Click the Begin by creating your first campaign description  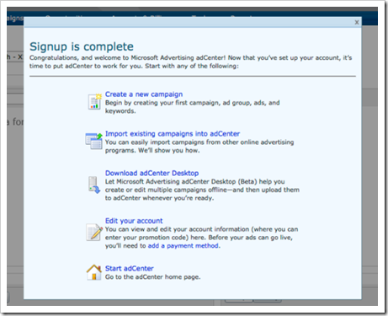[193, 107]
